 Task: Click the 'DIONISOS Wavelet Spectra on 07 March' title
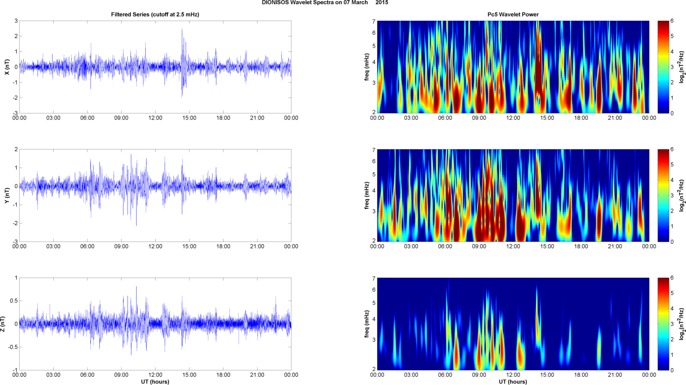(315, 3)
